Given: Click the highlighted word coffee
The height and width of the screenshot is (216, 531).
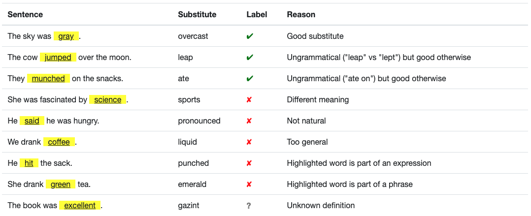Looking at the screenshot, I should (59, 142).
